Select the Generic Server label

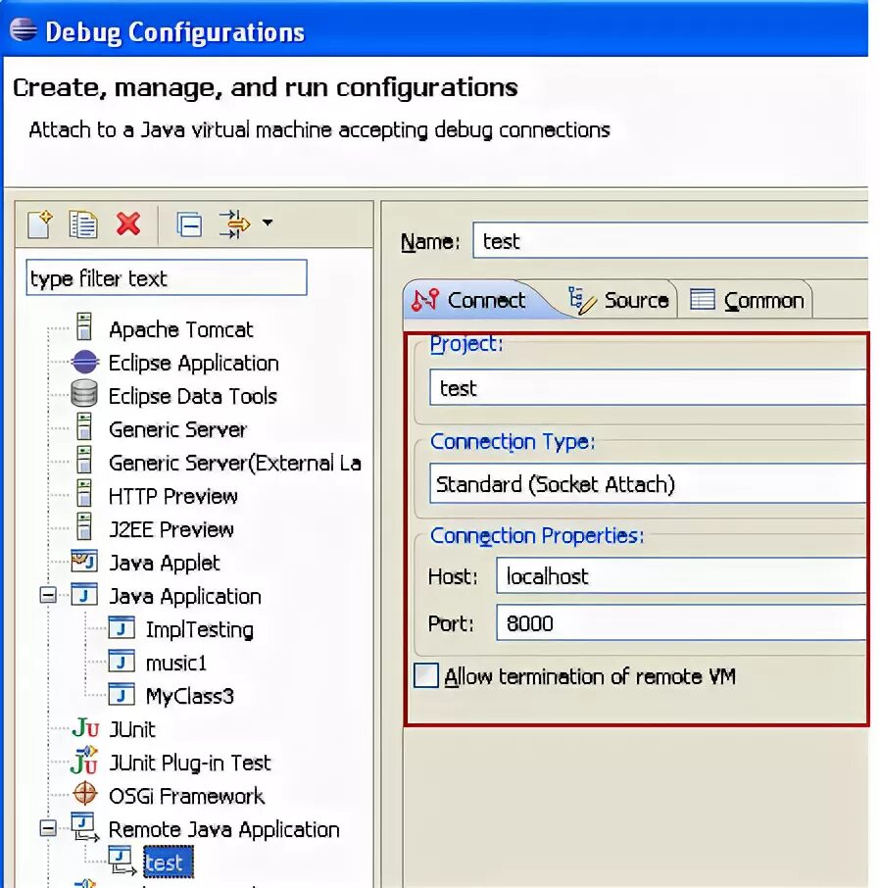[177, 429]
